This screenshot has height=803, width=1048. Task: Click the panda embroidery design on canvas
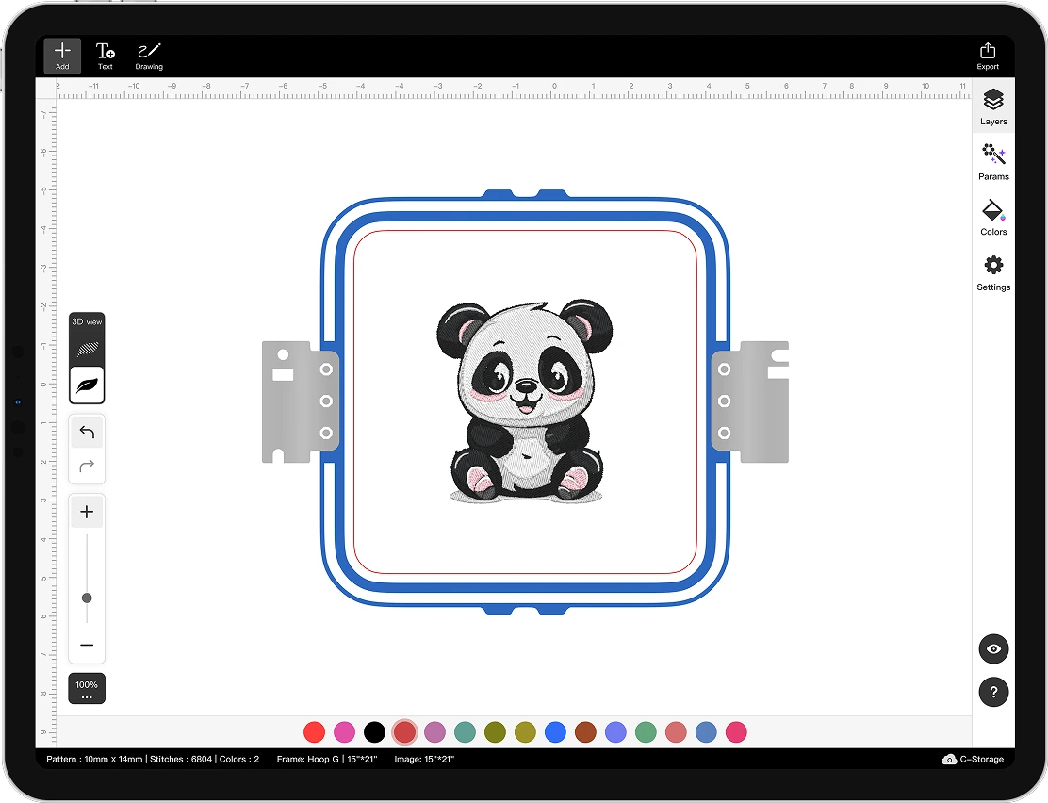pyautogui.click(x=523, y=401)
